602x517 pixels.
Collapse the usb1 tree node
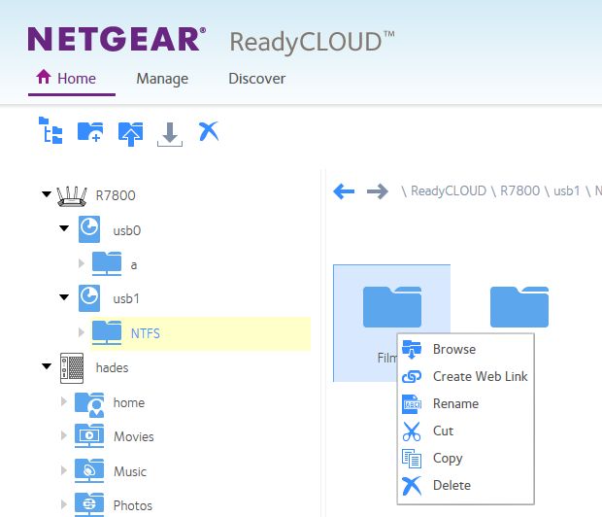point(64,296)
